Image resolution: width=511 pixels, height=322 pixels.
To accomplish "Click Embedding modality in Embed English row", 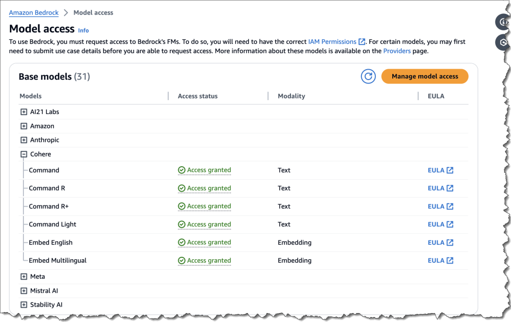I will (294, 242).
